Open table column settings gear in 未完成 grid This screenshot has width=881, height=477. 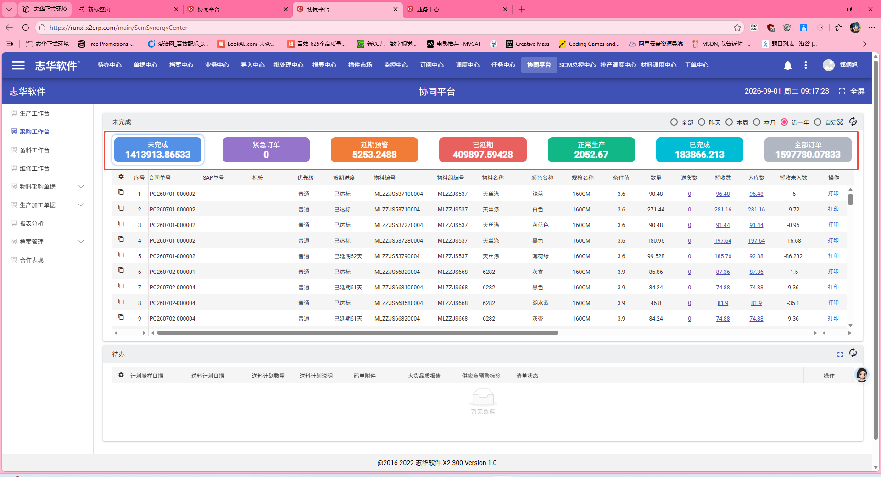pos(121,177)
